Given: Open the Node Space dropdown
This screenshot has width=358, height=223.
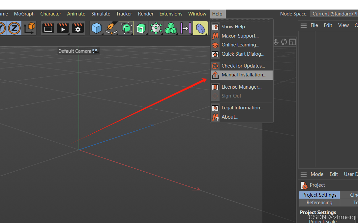Looking at the screenshot, I should pyautogui.click(x=334, y=14).
